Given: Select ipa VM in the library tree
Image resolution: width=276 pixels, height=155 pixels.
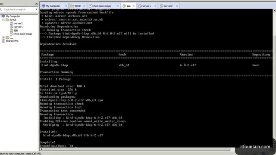Looking at the screenshot, I should pos(16,31).
